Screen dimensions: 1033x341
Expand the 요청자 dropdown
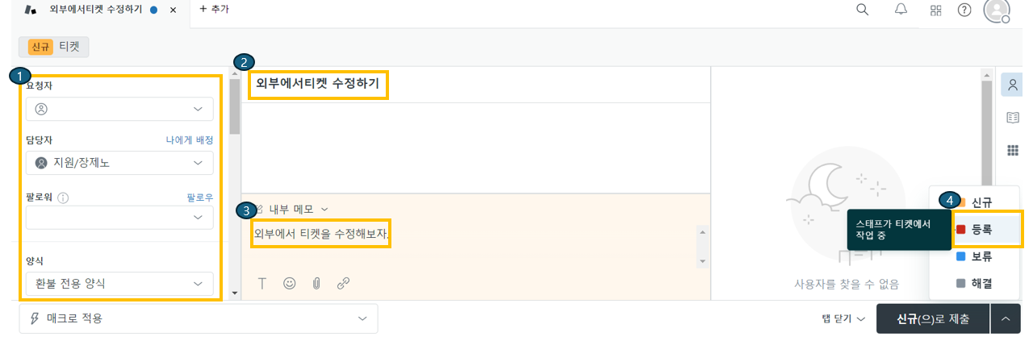pos(119,109)
